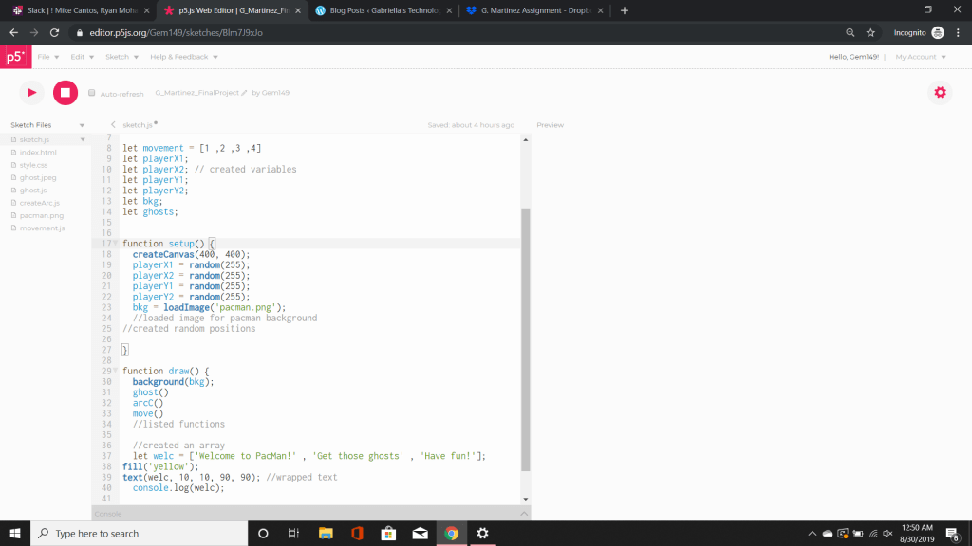Screen dimensions: 972x546
Task: Click the pink Stop sketch button
Action: (65, 92)
